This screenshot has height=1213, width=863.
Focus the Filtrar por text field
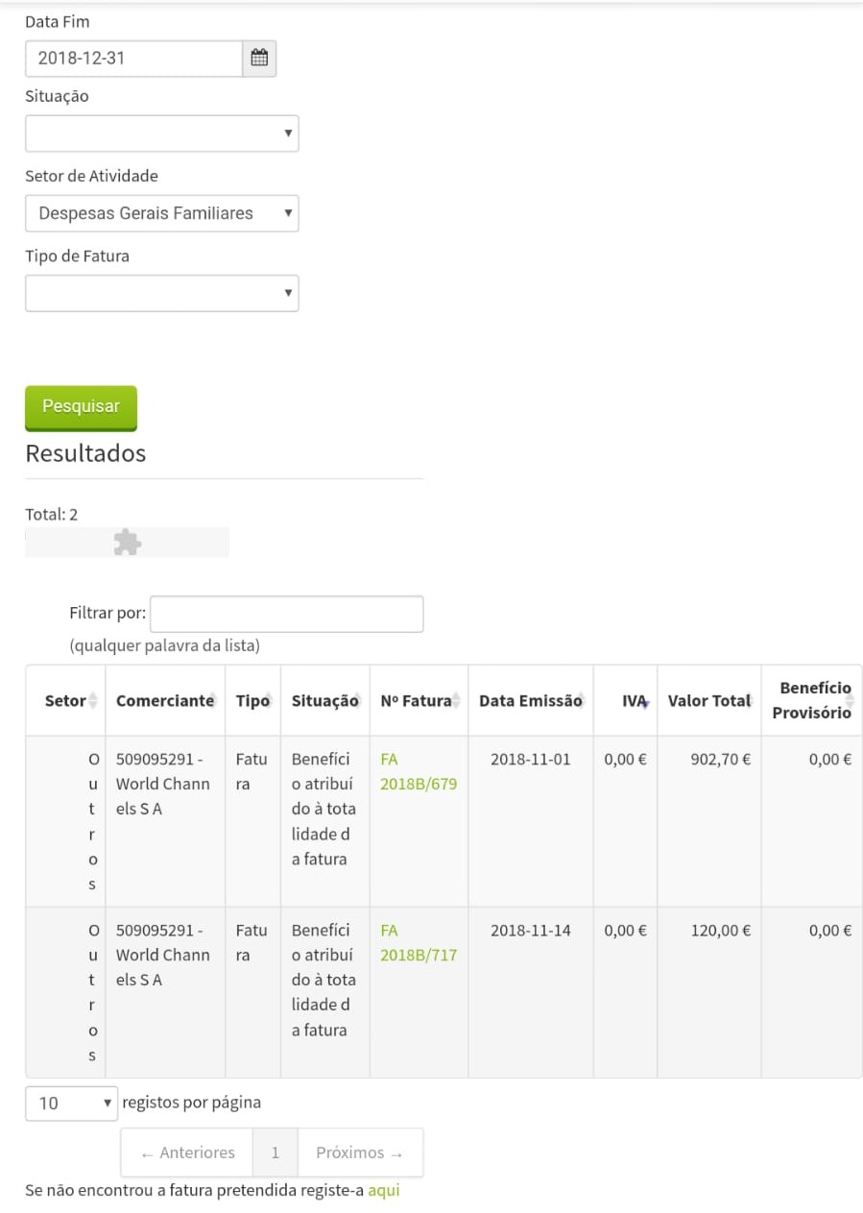click(286, 614)
